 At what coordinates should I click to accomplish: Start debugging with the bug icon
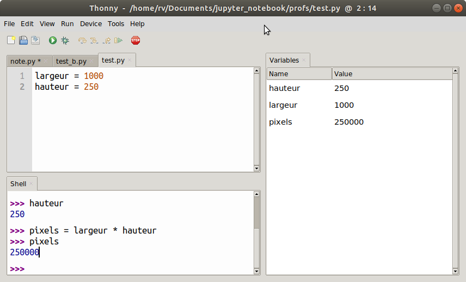click(65, 40)
